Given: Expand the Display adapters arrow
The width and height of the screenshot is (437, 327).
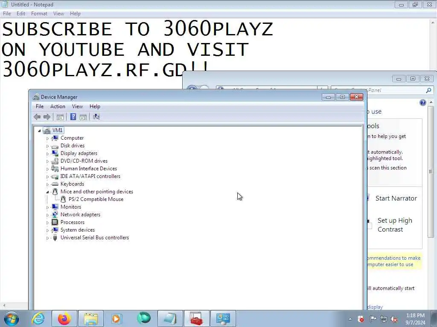Looking at the screenshot, I should click(47, 153).
